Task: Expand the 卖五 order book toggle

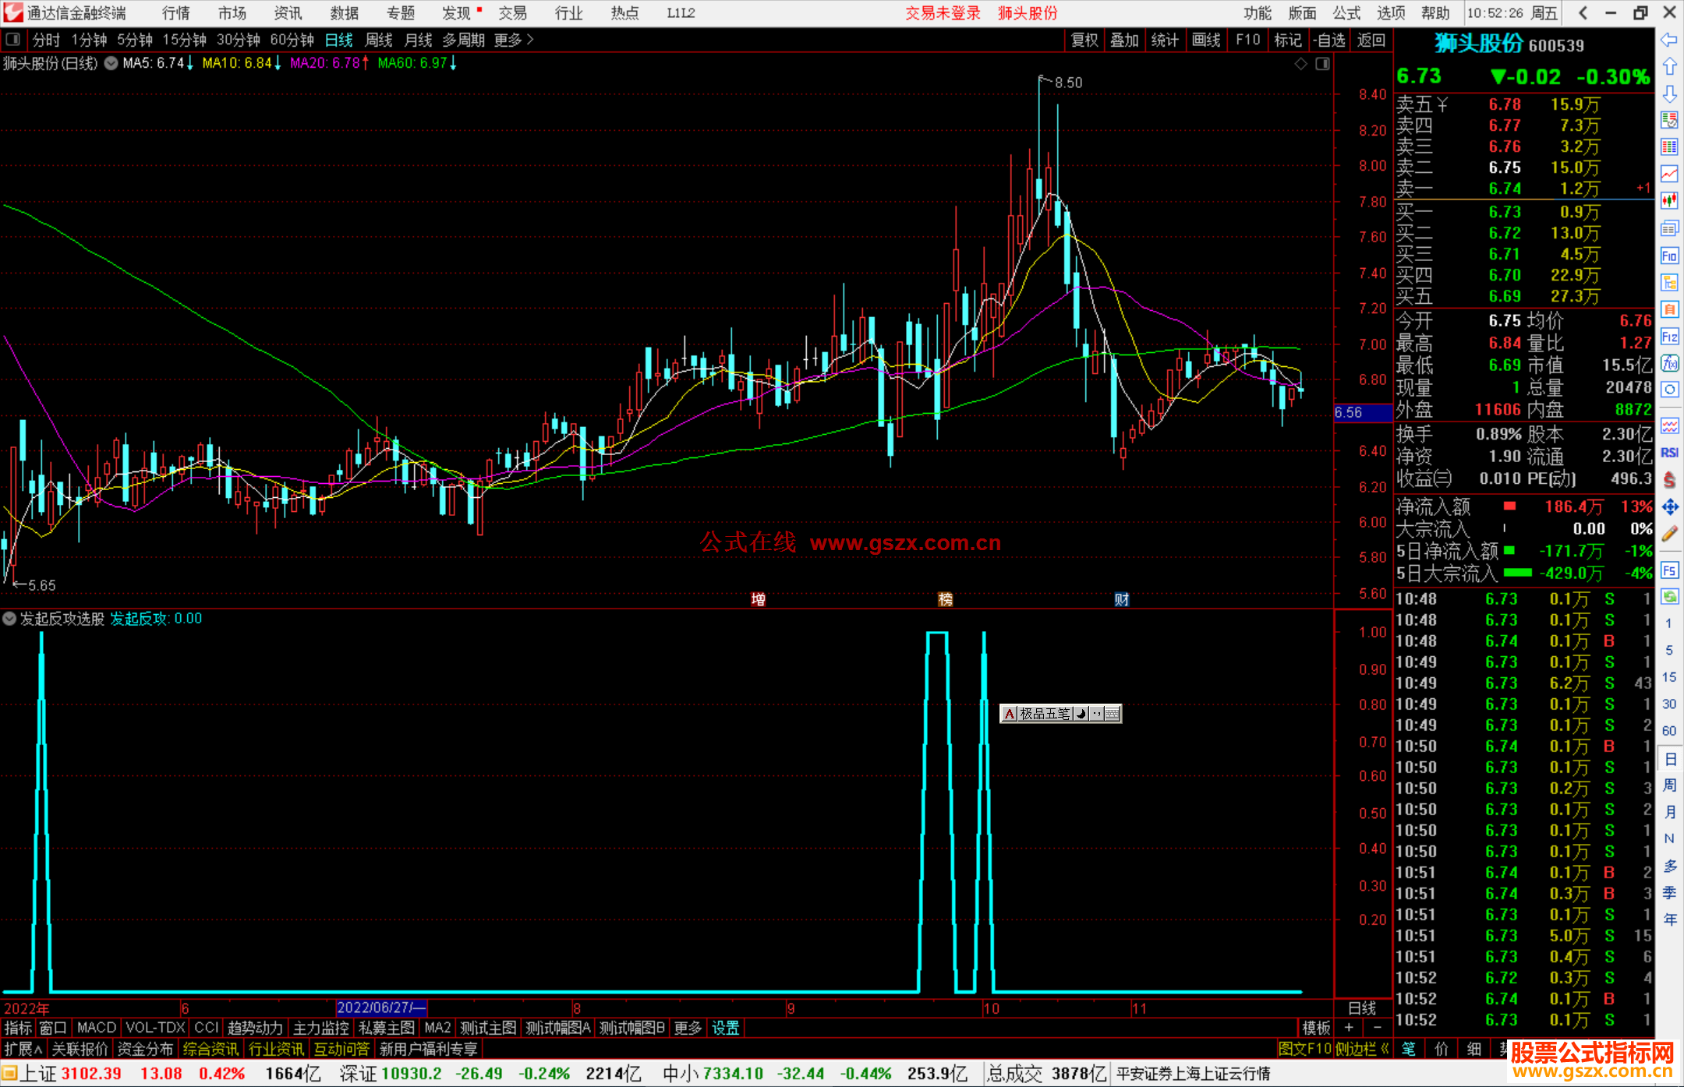Action: 1442,104
